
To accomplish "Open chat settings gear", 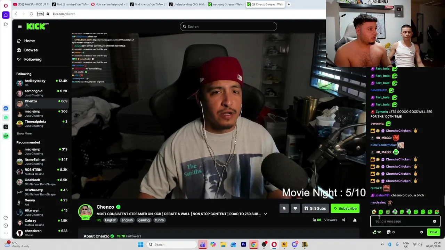I will (421, 232).
